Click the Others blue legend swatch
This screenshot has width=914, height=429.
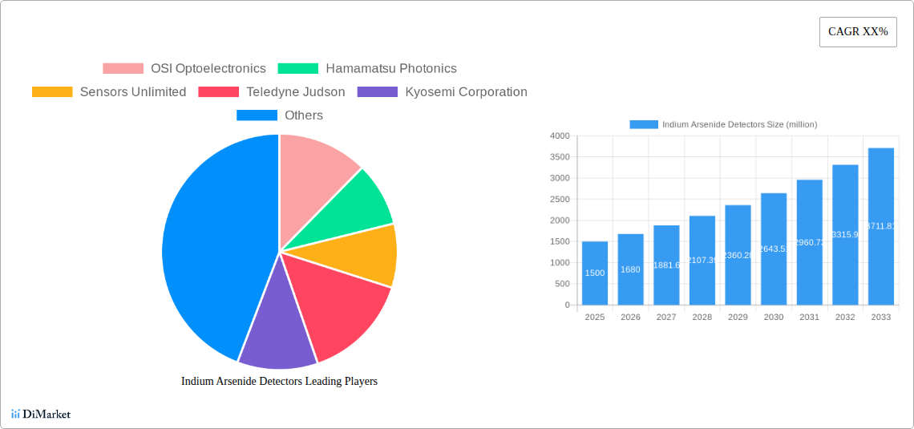tap(257, 115)
